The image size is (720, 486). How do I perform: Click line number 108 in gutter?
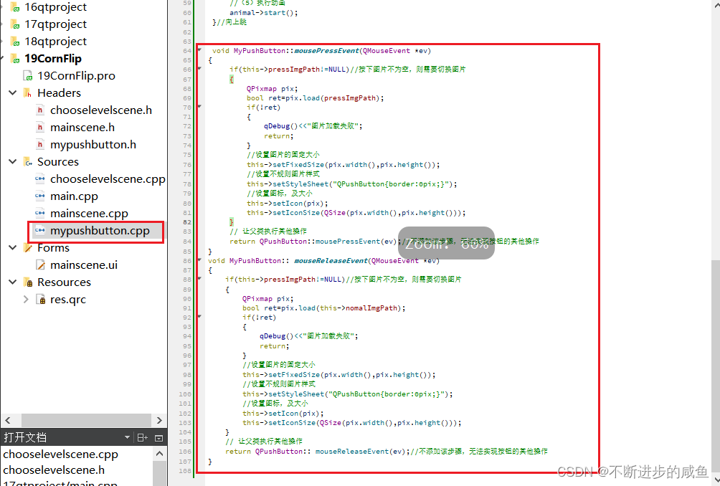coord(186,471)
